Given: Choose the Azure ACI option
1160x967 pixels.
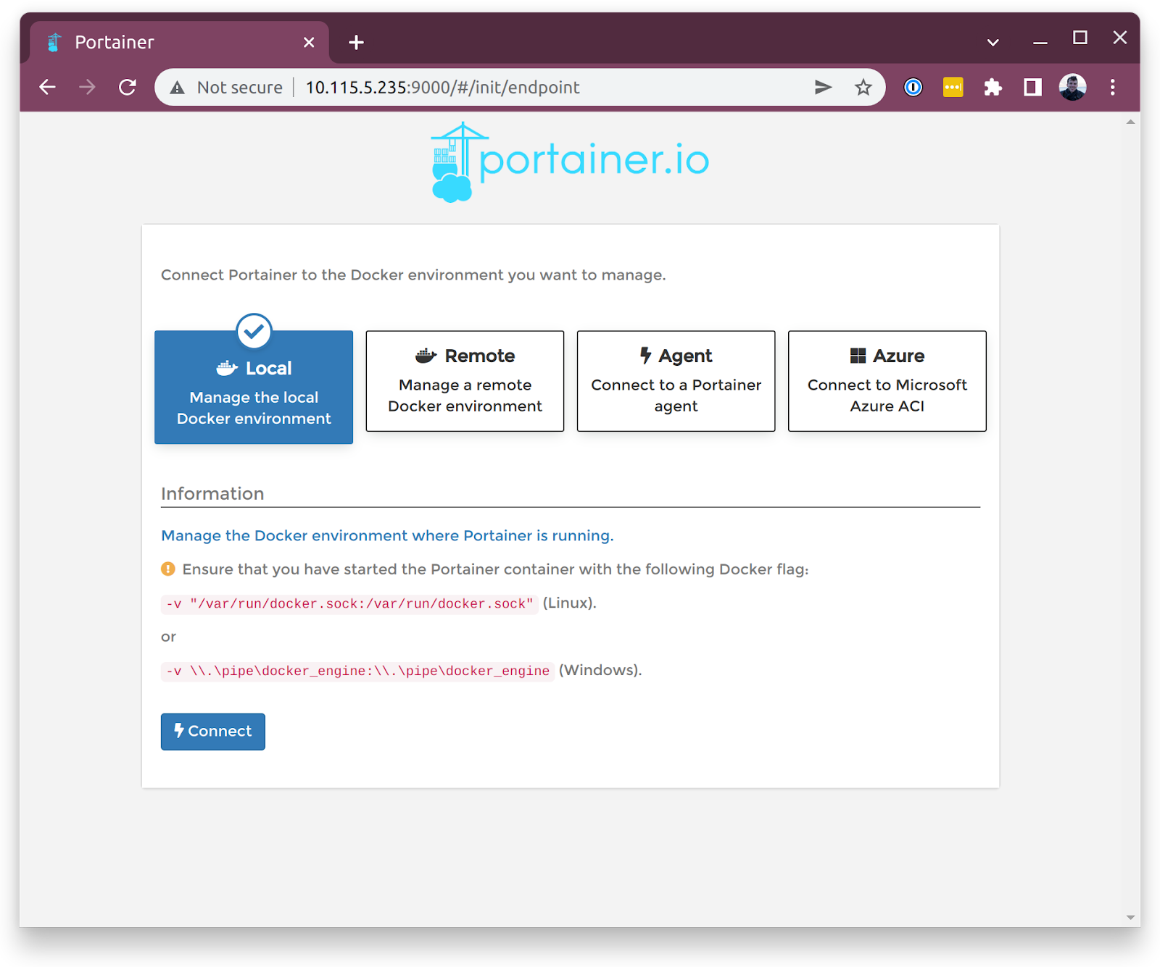Looking at the screenshot, I should tap(887, 381).
